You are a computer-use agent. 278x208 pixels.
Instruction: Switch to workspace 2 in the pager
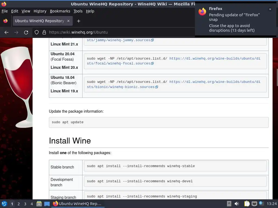tap(19, 204)
